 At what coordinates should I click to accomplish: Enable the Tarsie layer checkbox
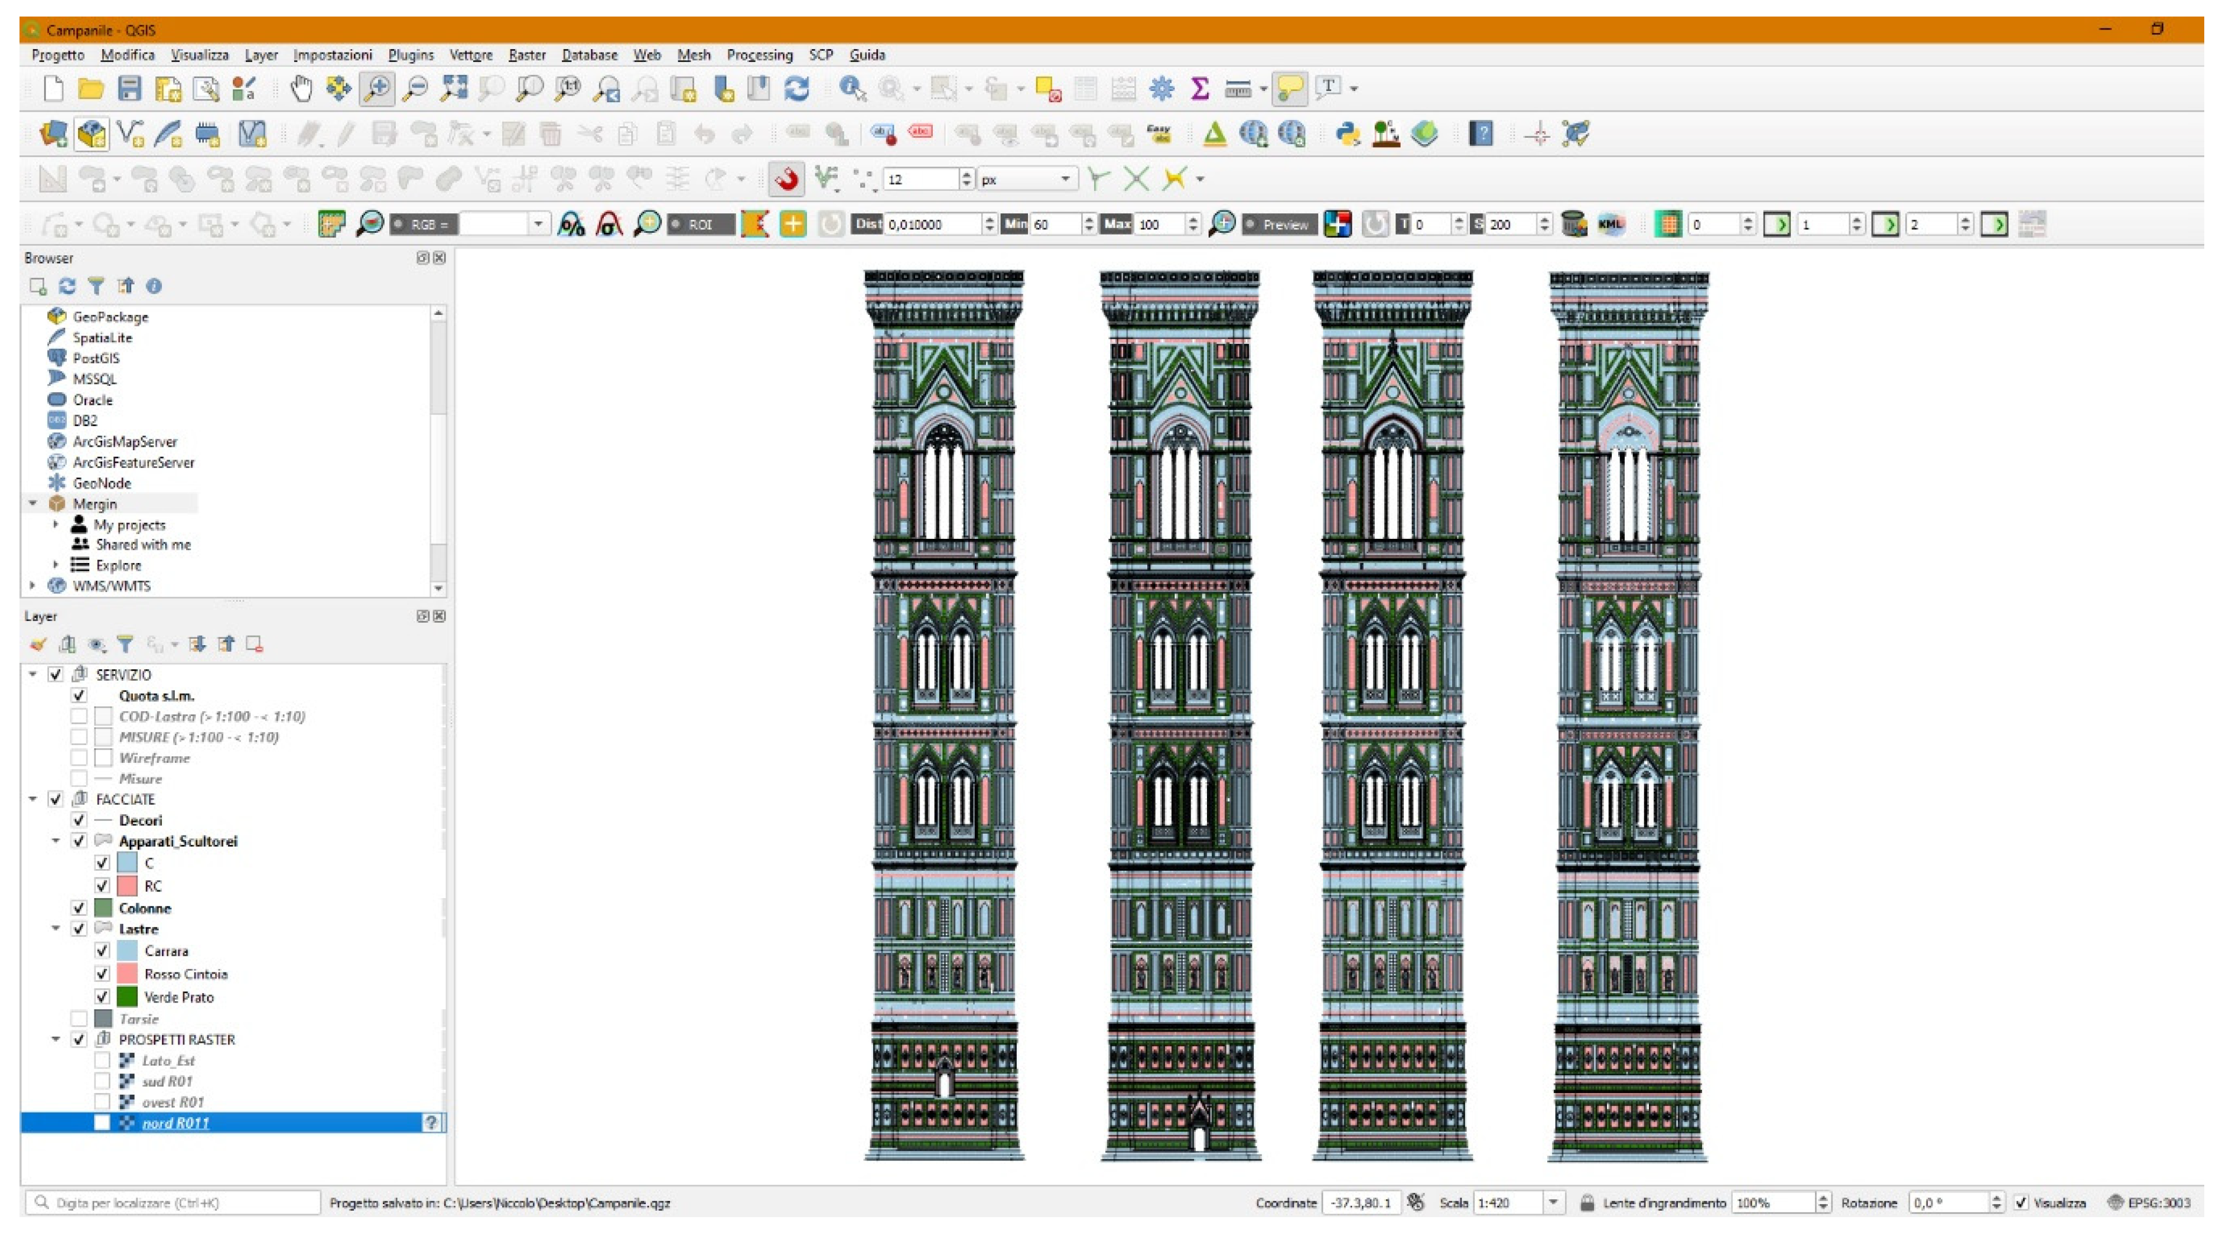click(x=79, y=1019)
